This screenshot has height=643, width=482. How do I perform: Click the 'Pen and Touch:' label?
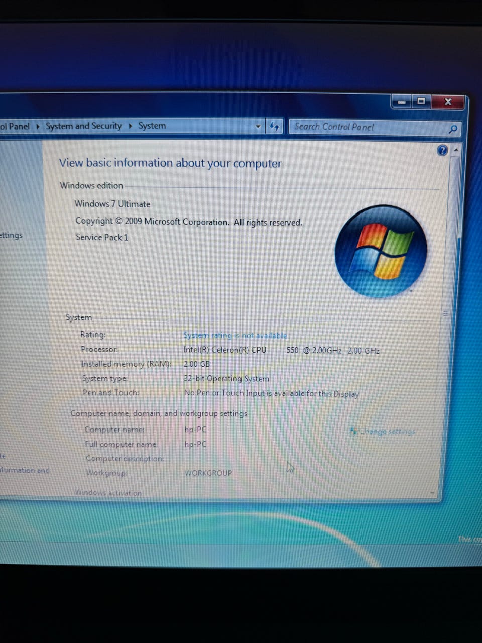(x=111, y=393)
